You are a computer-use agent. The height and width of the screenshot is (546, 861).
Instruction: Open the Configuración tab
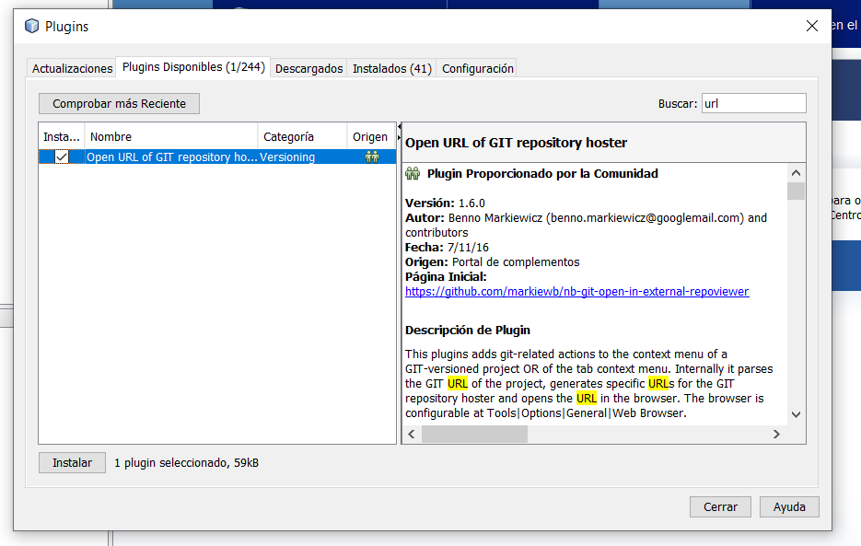coord(477,69)
